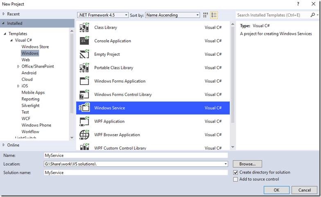Click the template list scroll up arrow

(x=233, y=24)
